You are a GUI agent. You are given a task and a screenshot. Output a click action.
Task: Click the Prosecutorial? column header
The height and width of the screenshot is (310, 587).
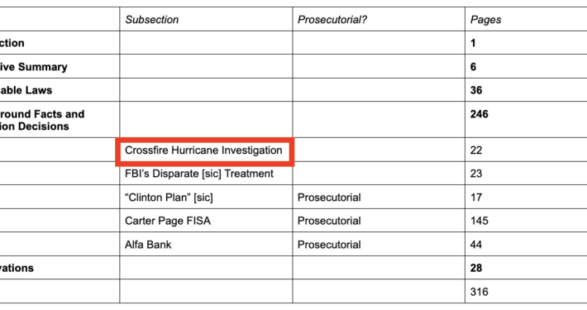tap(332, 20)
